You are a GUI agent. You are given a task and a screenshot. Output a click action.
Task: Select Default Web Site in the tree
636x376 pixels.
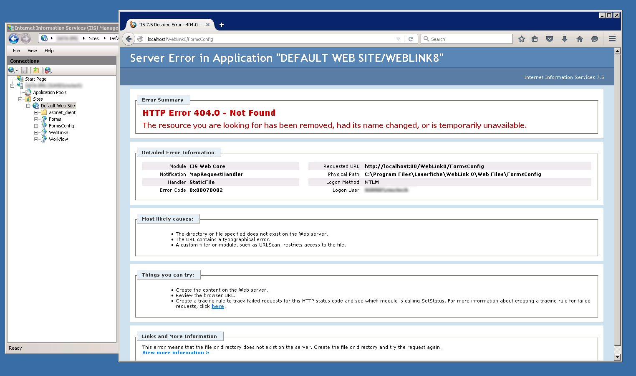coord(58,106)
